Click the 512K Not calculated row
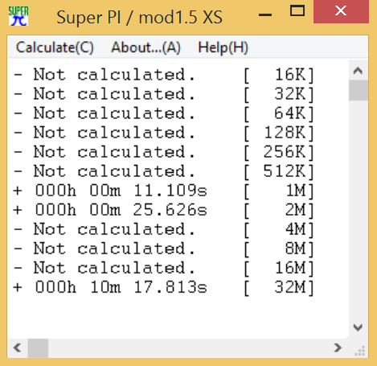 (163, 171)
